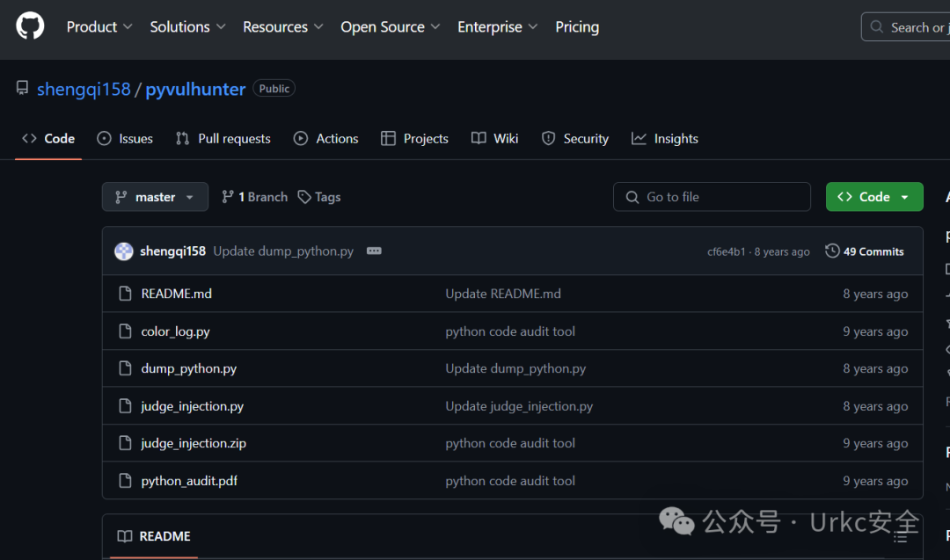950x560 pixels.
Task: Go to GitHub home via Octocat logo
Action: coord(30,26)
